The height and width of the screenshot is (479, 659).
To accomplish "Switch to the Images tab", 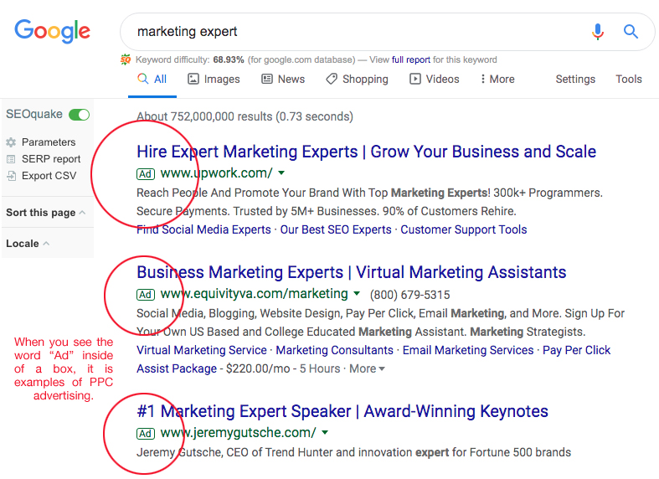I will [x=214, y=79].
